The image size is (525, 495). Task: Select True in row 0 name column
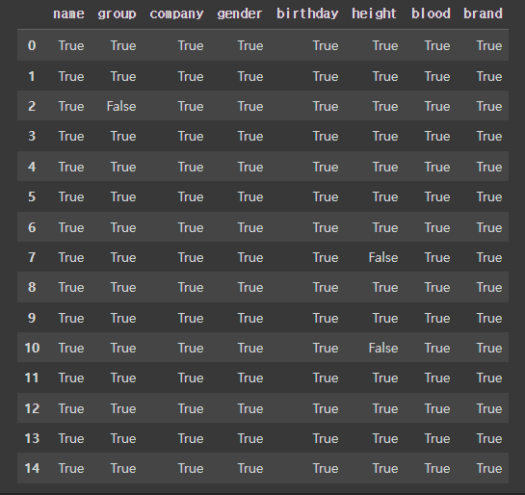pyautogui.click(x=71, y=46)
